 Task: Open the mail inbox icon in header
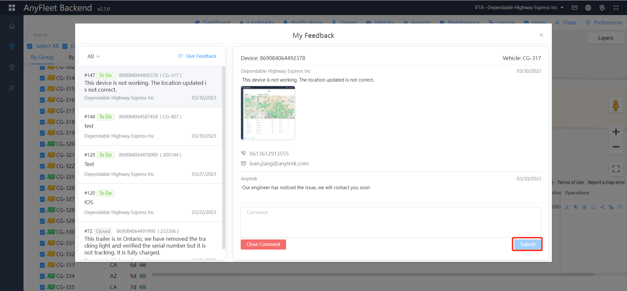[574, 8]
